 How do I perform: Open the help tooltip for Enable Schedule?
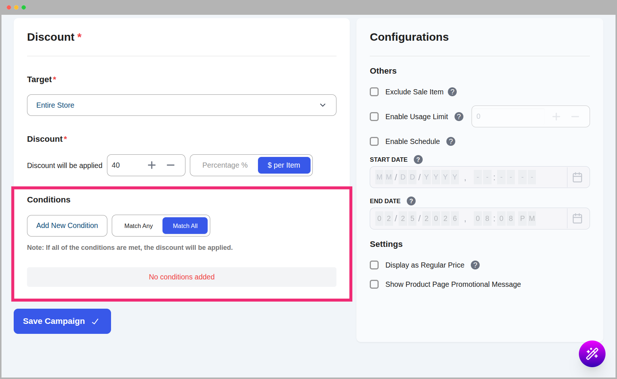click(450, 141)
